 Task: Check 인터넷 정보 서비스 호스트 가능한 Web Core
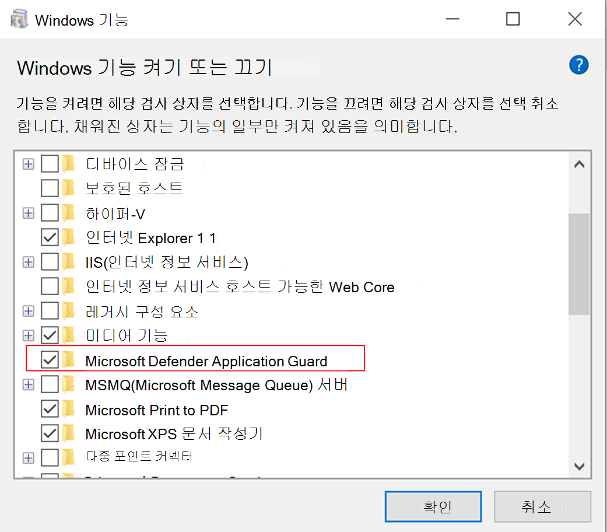(x=50, y=286)
